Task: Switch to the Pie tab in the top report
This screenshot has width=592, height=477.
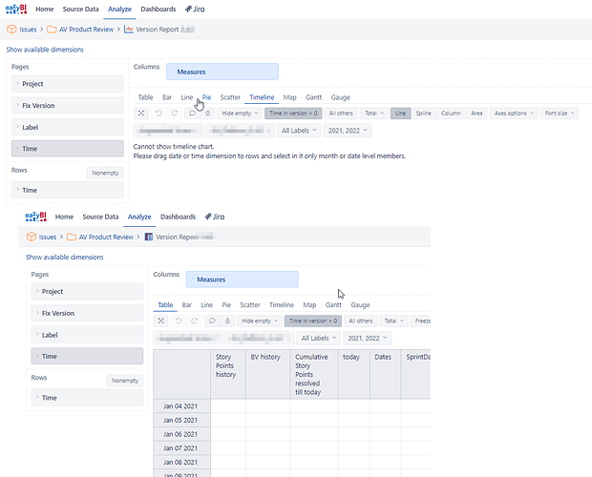Action: [206, 97]
